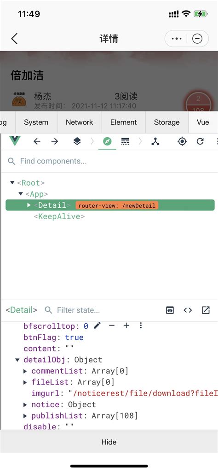The width and height of the screenshot is (218, 472).
Task: Edit bfscrolltop with the pencil icon
Action: coord(97,326)
